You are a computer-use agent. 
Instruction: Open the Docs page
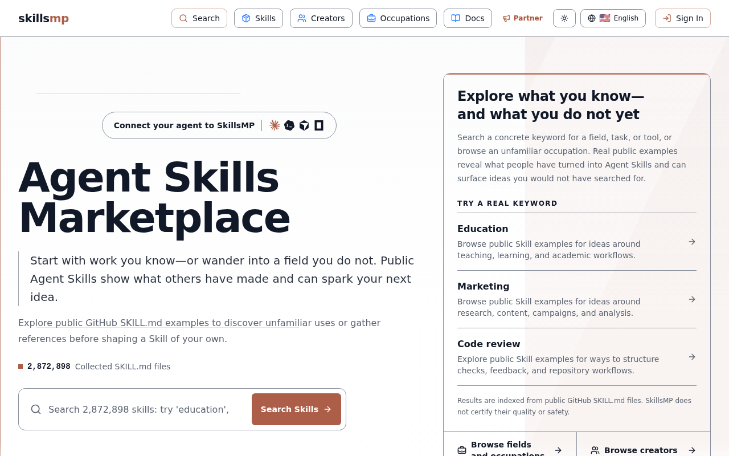coord(468,18)
